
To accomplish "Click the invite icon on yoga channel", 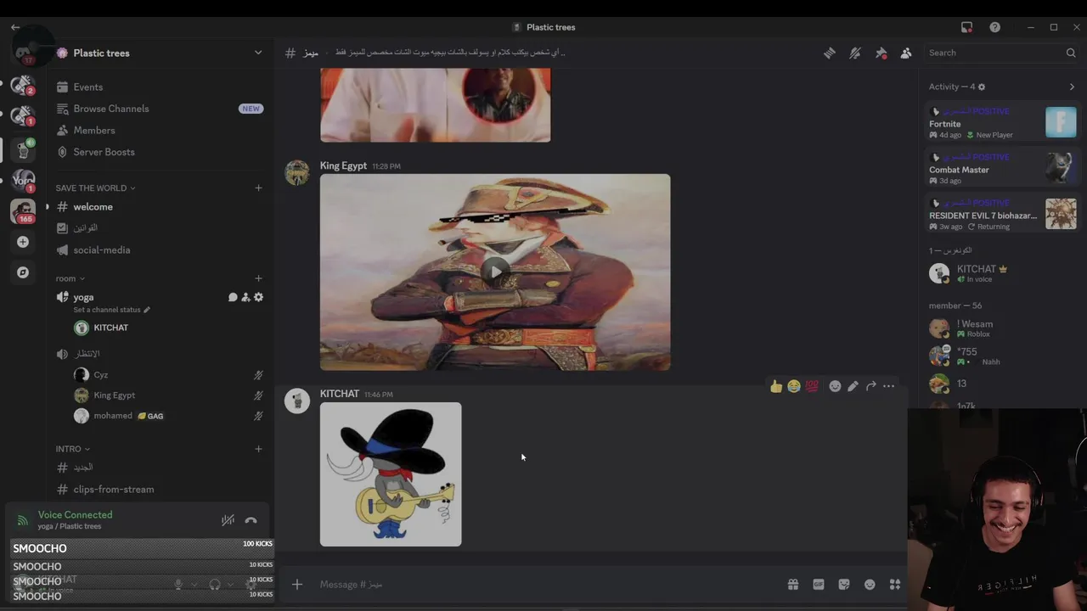I will click(x=245, y=297).
